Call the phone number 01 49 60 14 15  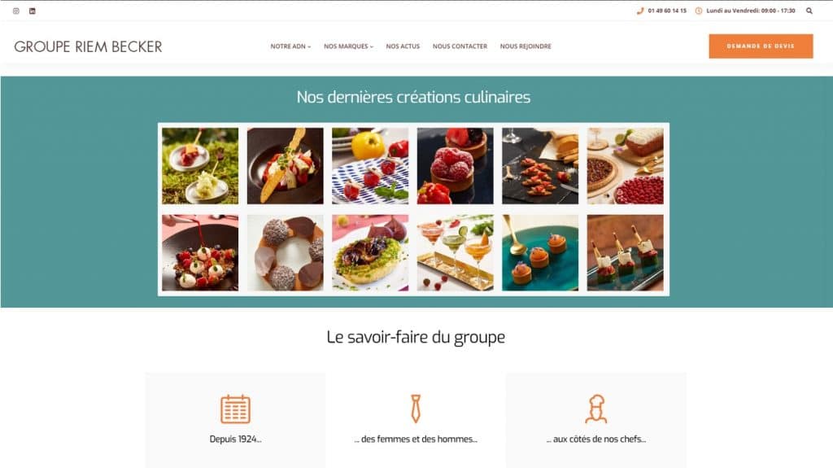(667, 11)
